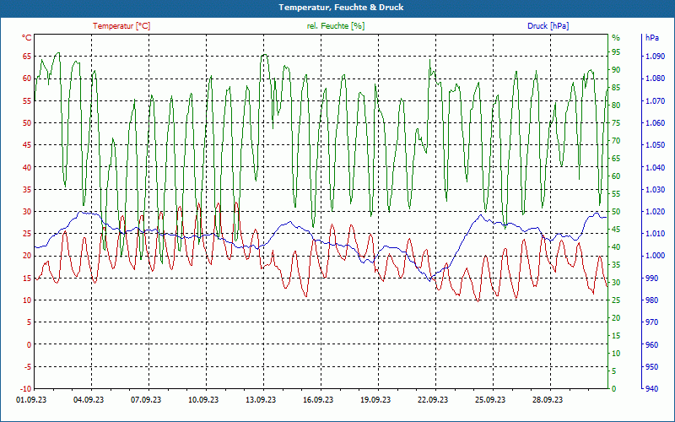
Task: Click pressure axis value "960"
Action: coord(652,344)
